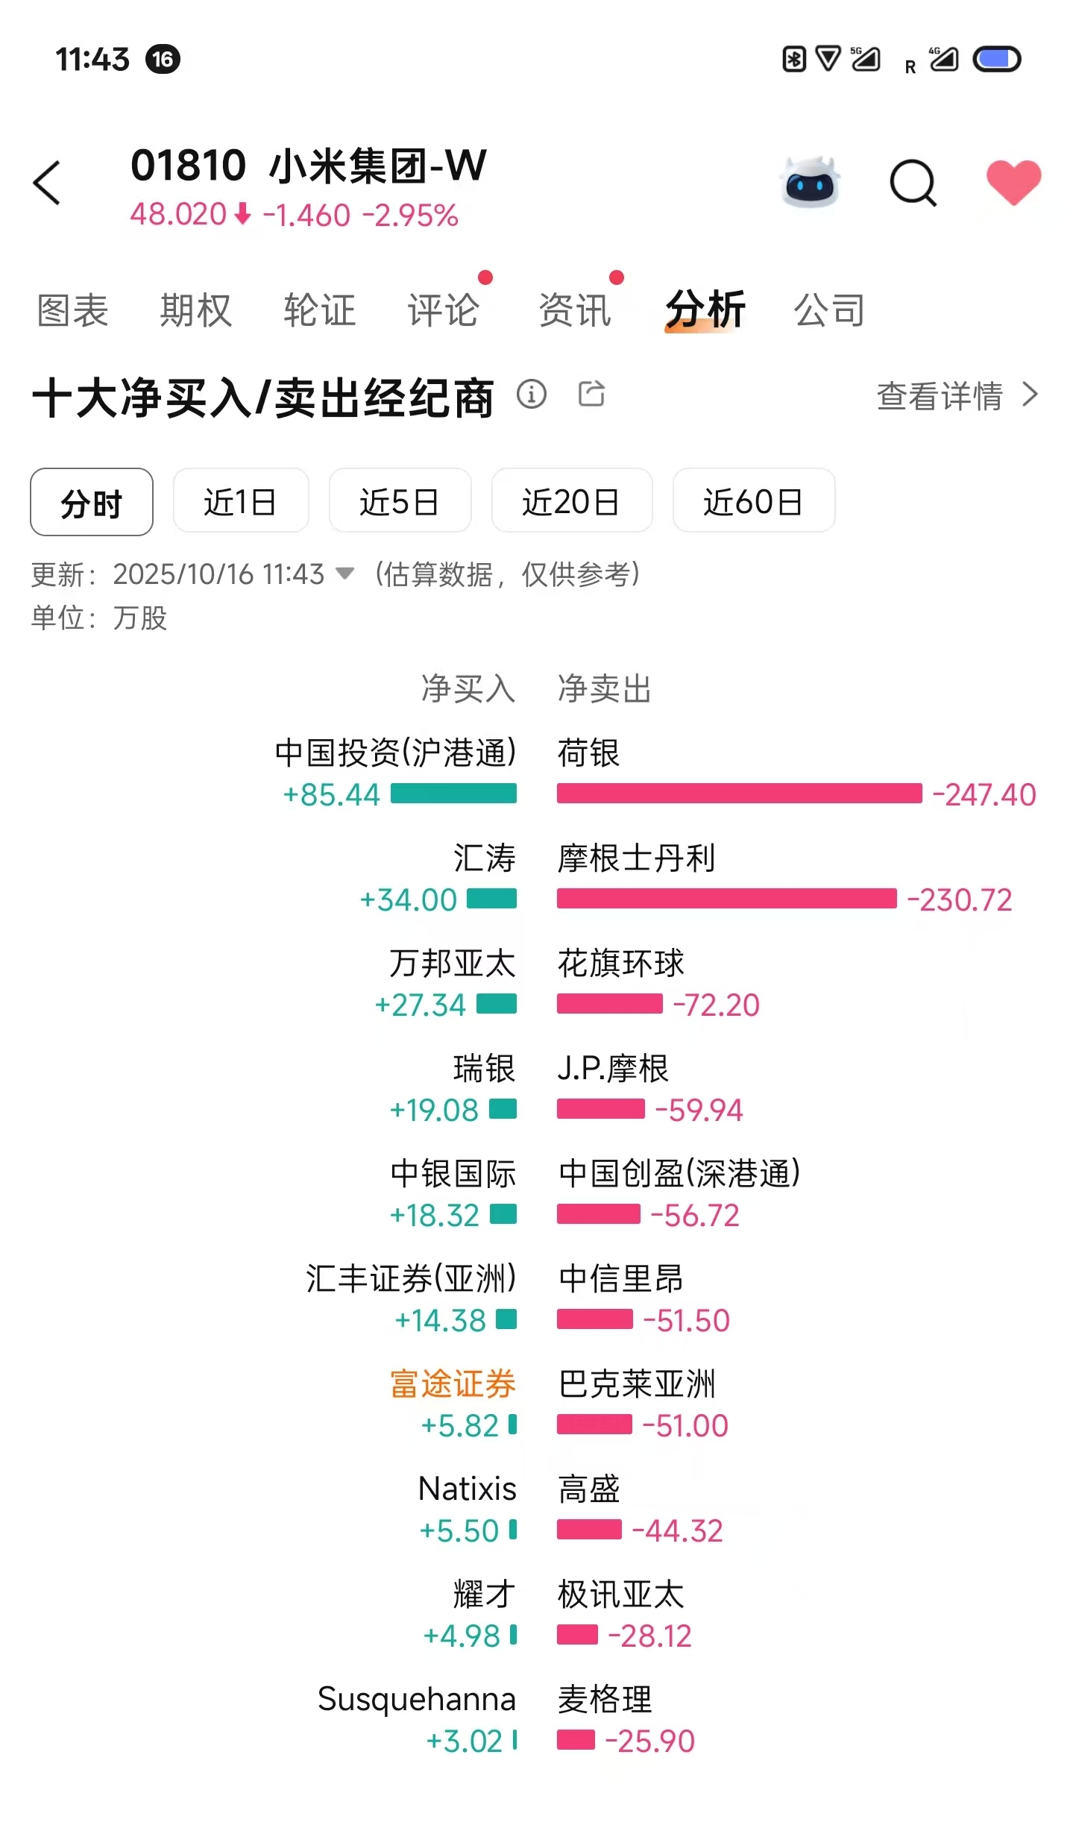
Task: Select the 近60日 period filter
Action: (754, 500)
